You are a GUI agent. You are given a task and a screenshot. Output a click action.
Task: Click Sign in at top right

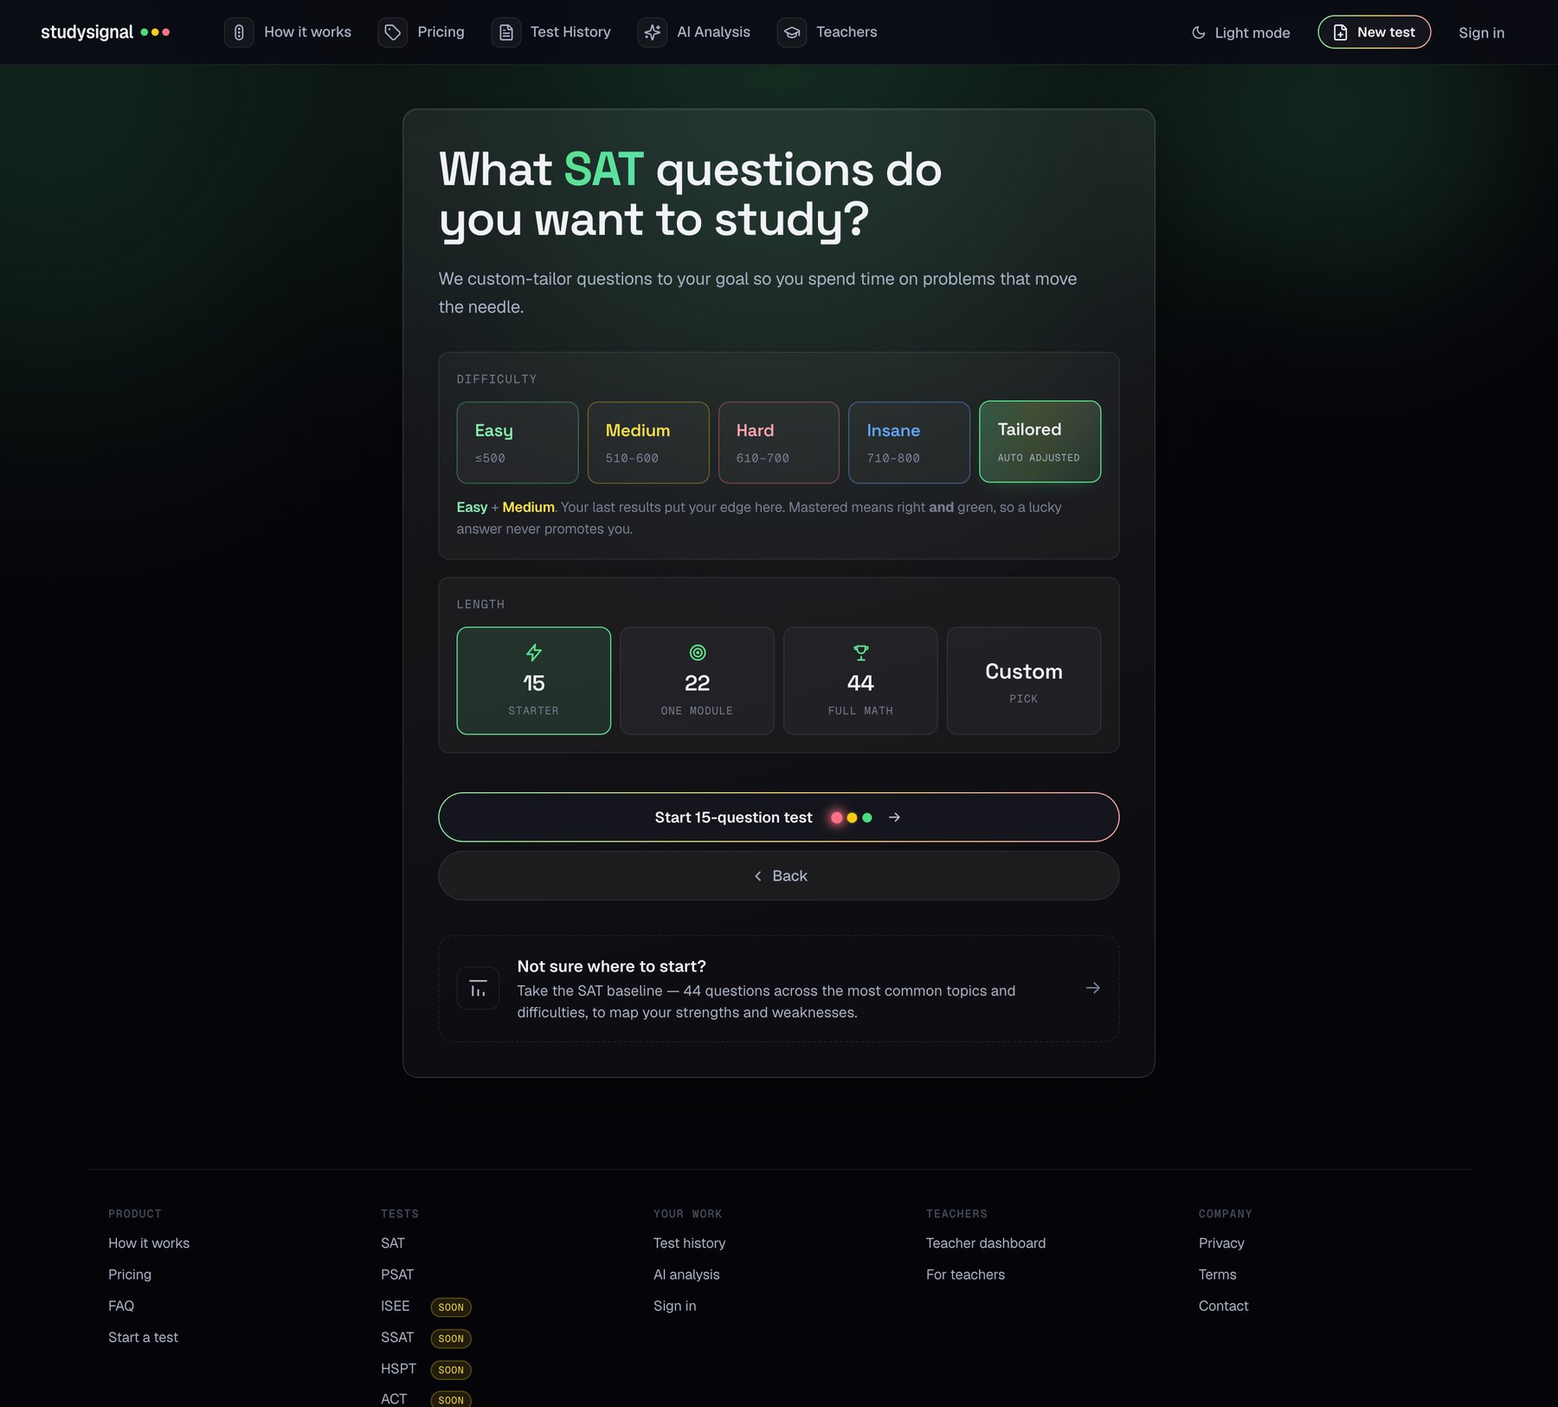[1481, 33]
